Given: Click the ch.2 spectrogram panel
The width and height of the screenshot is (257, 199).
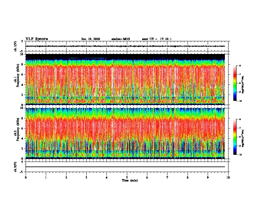Looking at the screenshot, I should (x=125, y=133).
